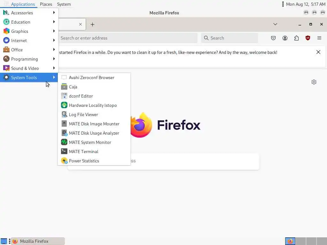
Task: Expand the list all tabs chevron
Action: [275, 24]
